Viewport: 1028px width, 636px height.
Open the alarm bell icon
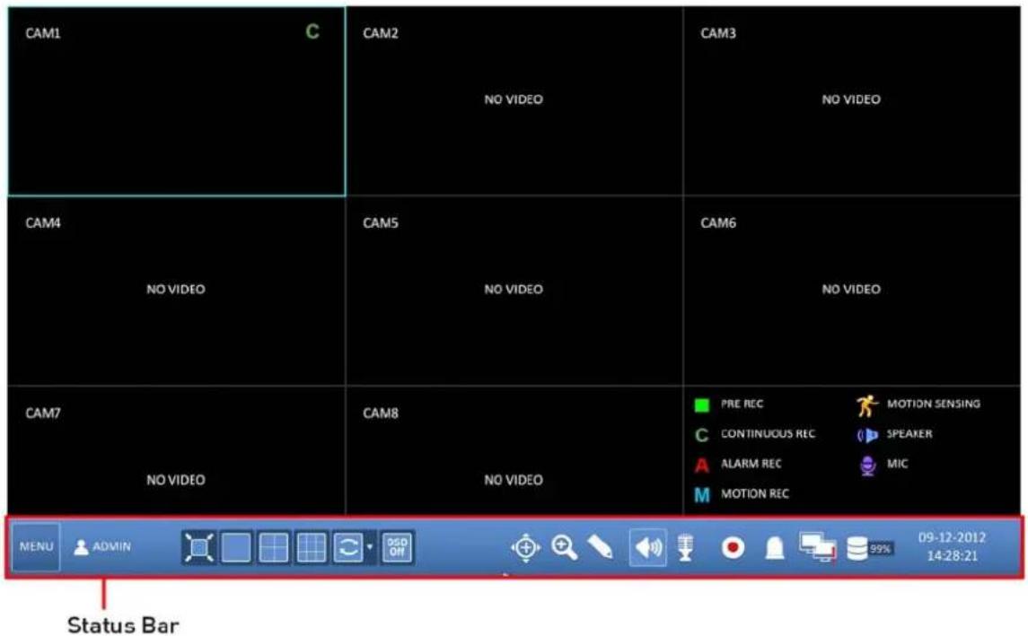[x=774, y=547]
